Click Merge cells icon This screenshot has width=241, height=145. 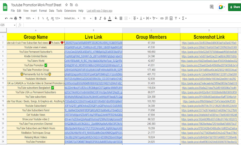pyautogui.click(x=126, y=18)
